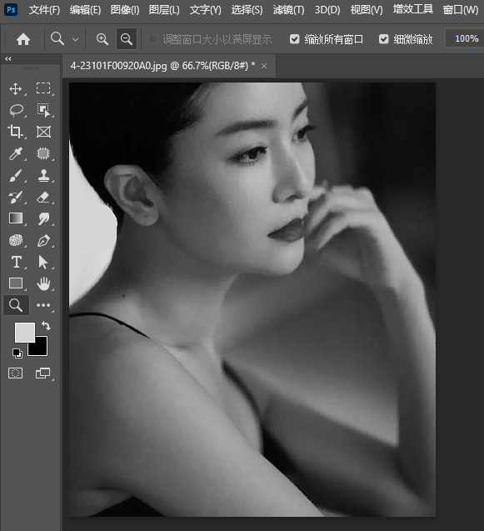Viewport: 484px width, 531px height.
Task: Select the Clone Stamp tool
Action: [43, 175]
